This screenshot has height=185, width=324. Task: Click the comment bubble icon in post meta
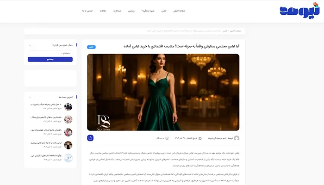(x=167, y=138)
